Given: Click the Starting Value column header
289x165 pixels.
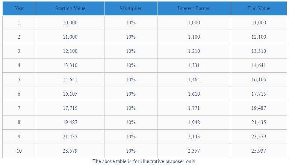Looking at the screenshot, I should click(x=70, y=8).
